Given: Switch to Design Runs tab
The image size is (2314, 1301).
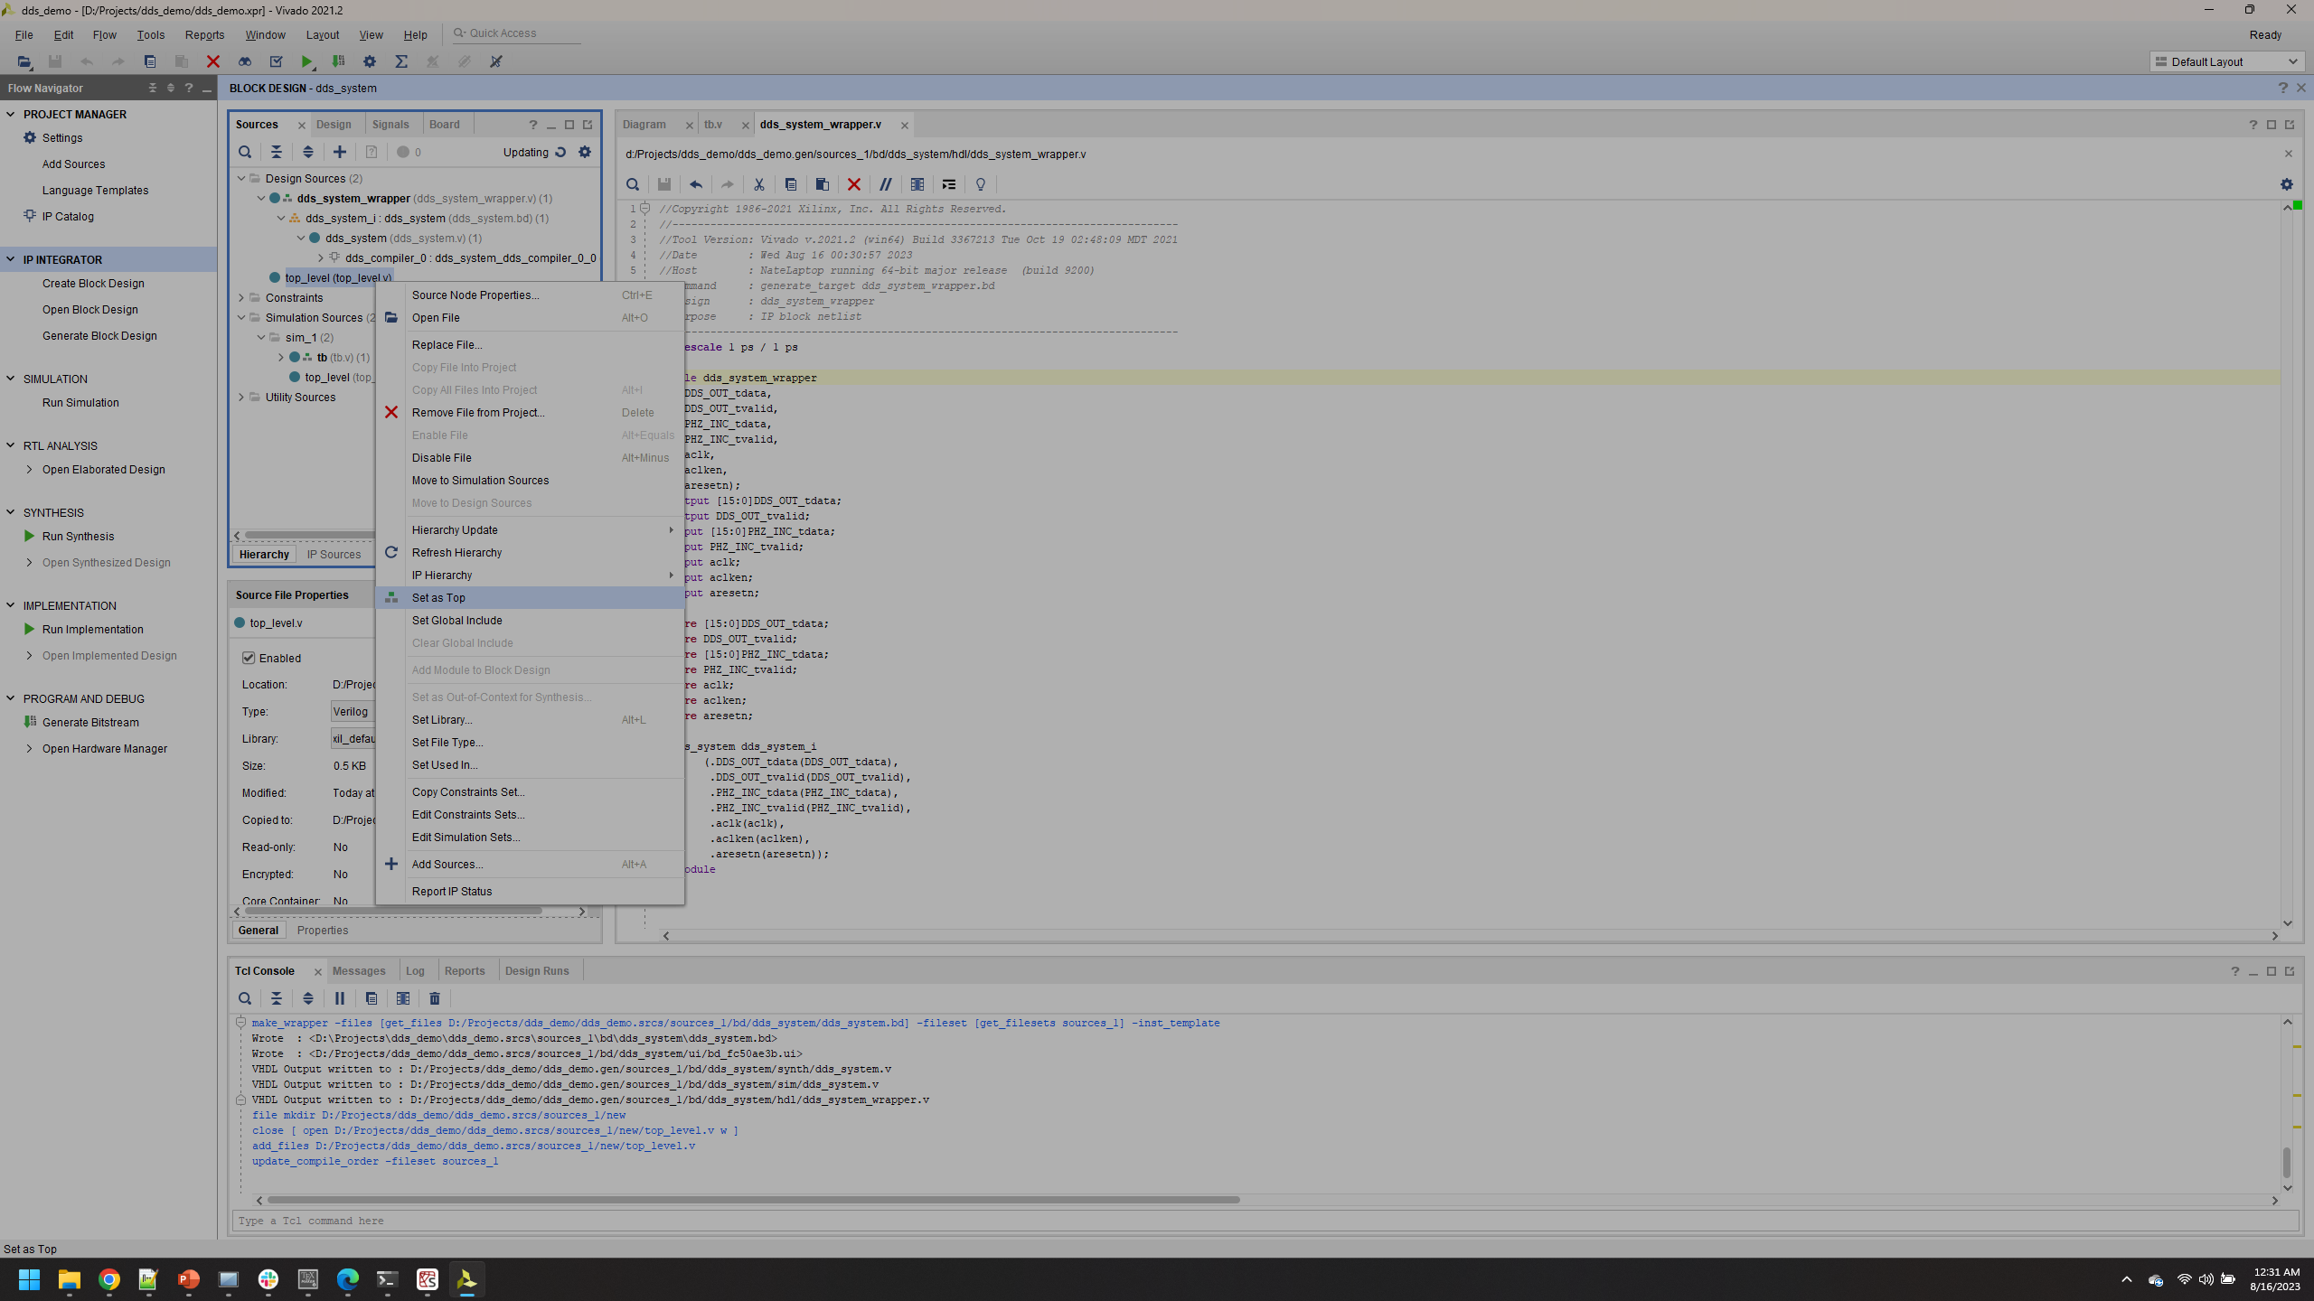Looking at the screenshot, I should [x=537, y=971].
